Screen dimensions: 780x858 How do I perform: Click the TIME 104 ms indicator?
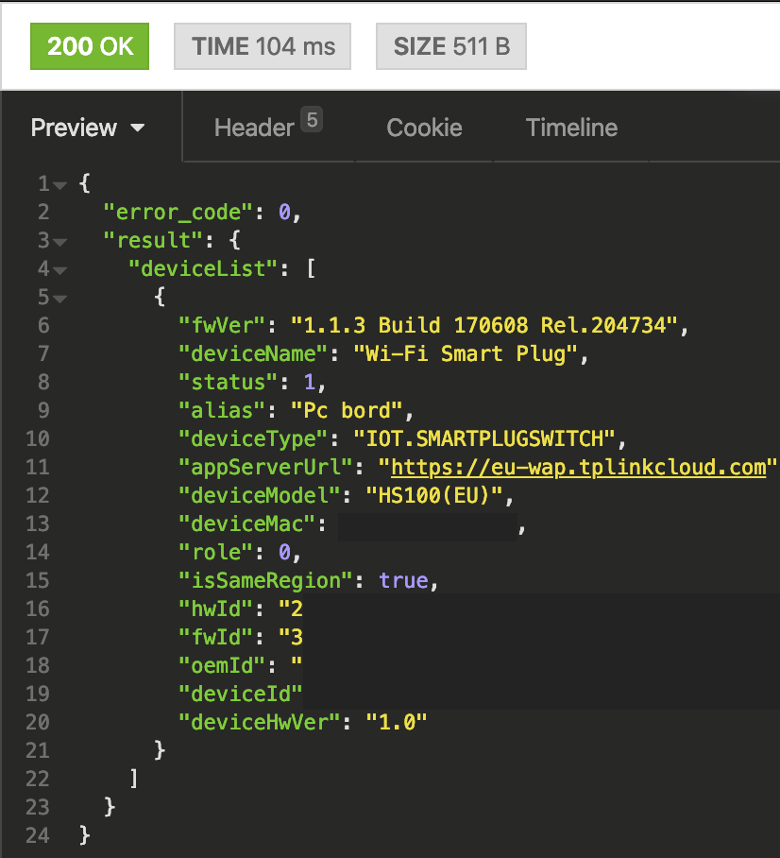point(262,45)
